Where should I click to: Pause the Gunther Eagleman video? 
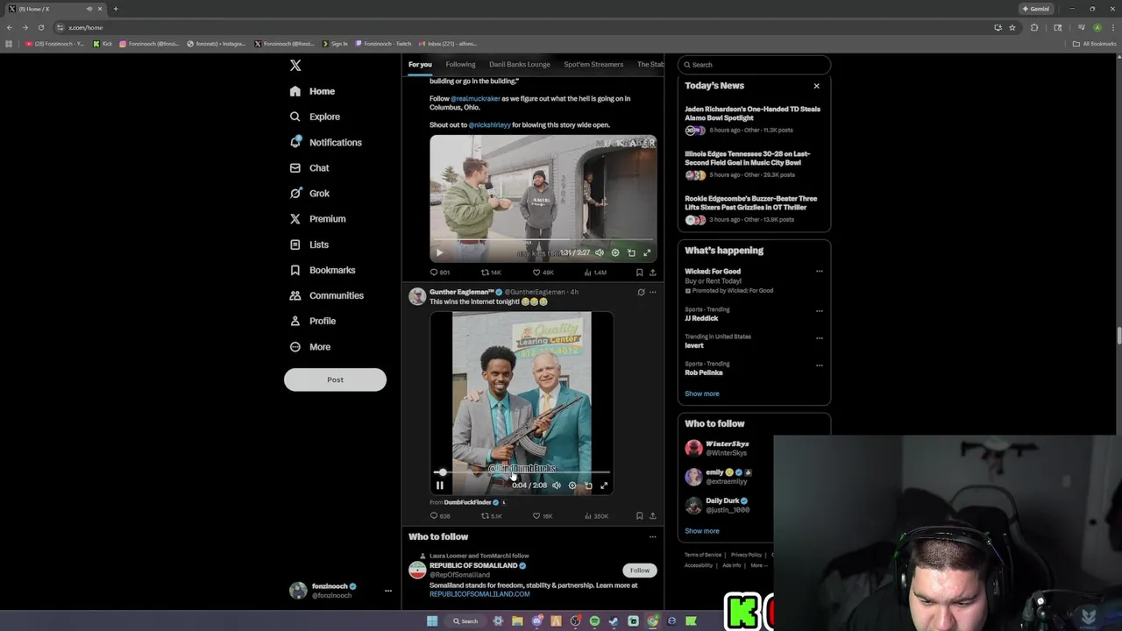pos(440,486)
